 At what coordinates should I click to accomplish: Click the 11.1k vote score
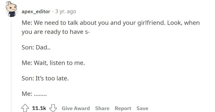pyautogui.click(x=39, y=108)
